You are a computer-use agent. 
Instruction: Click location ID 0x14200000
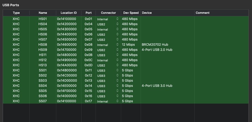point(69,24)
